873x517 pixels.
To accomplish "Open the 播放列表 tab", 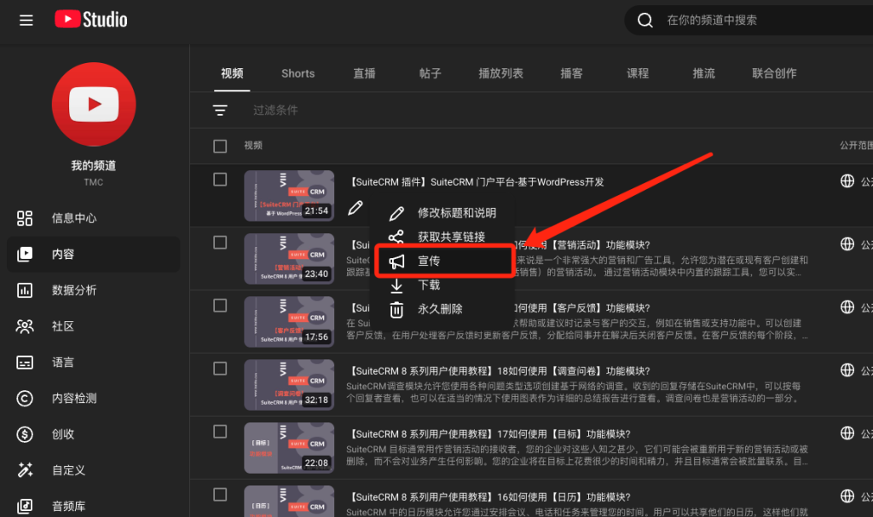I will click(x=500, y=73).
